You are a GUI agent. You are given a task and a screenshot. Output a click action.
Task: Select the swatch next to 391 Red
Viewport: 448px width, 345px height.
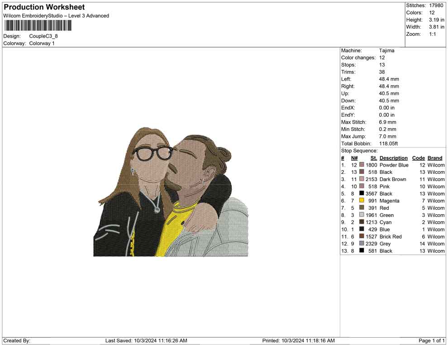coord(362,208)
